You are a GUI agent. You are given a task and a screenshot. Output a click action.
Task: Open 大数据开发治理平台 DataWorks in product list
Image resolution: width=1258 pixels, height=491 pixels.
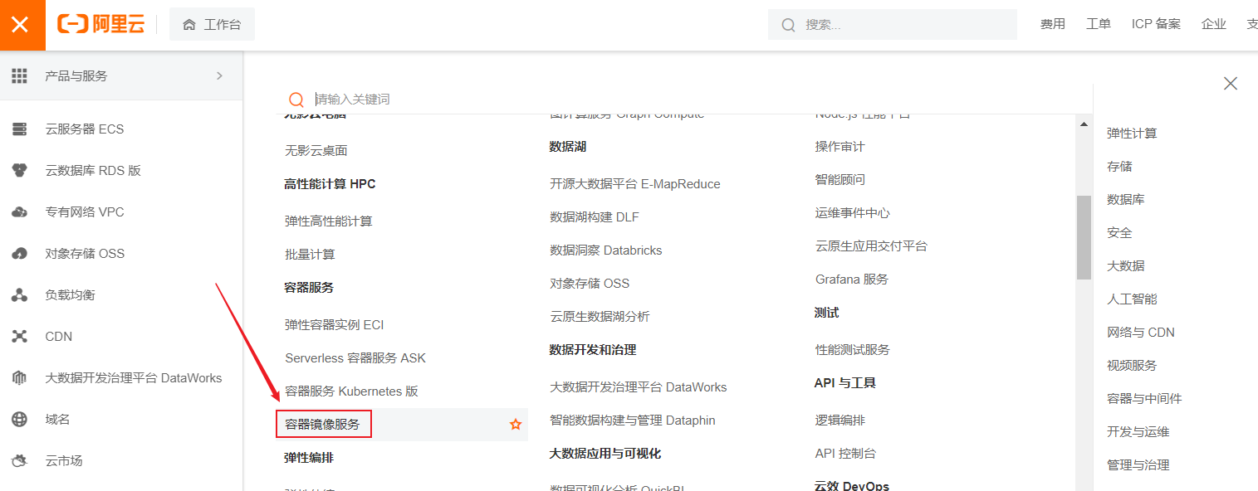click(639, 387)
